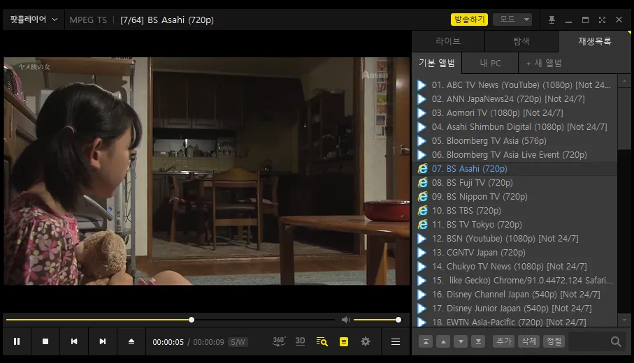Viewport: 634px width, 363px height.
Task: Click the icon beside 08. BS Fuji TV
Action: click(x=422, y=182)
